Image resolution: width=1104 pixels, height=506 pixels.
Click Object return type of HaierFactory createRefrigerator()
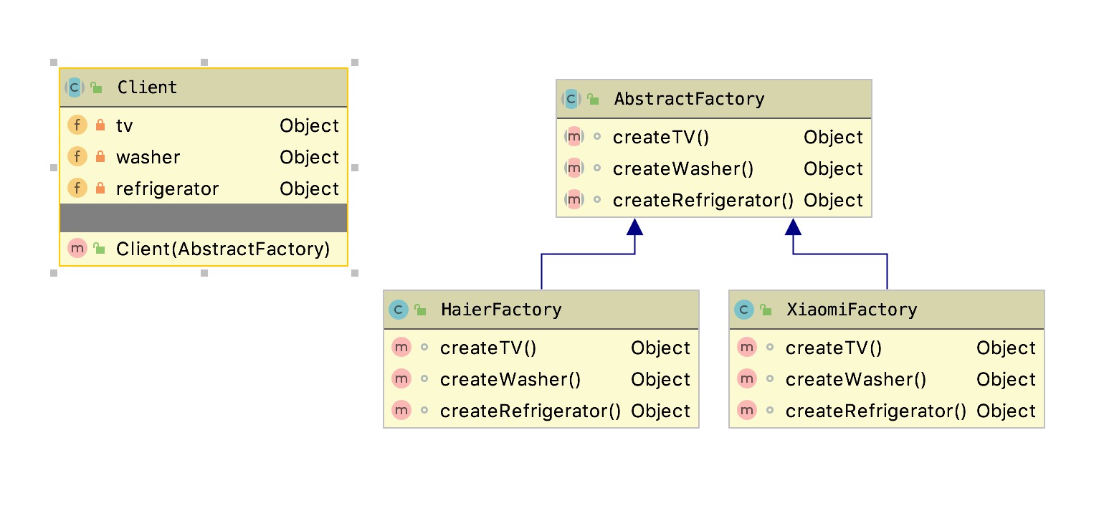[x=661, y=411]
